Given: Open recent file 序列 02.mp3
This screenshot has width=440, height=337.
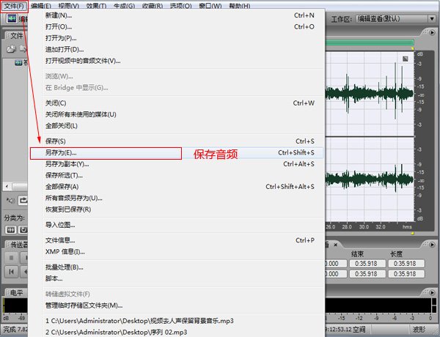Looking at the screenshot, I should click(x=177, y=332).
